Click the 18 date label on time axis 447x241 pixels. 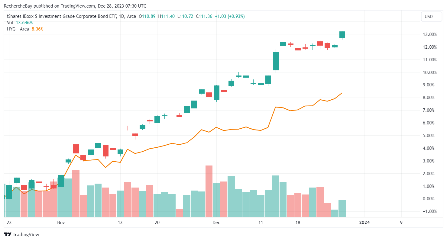coord(298,223)
